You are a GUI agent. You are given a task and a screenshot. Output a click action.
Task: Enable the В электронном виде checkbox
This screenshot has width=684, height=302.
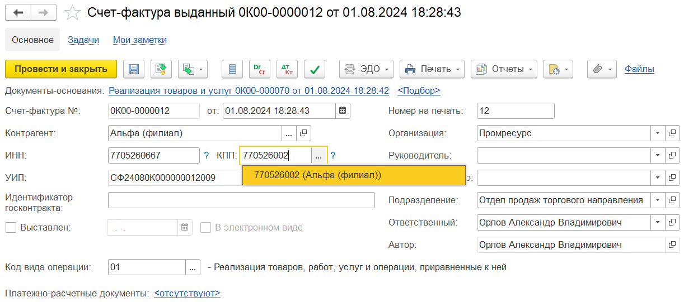(x=206, y=228)
